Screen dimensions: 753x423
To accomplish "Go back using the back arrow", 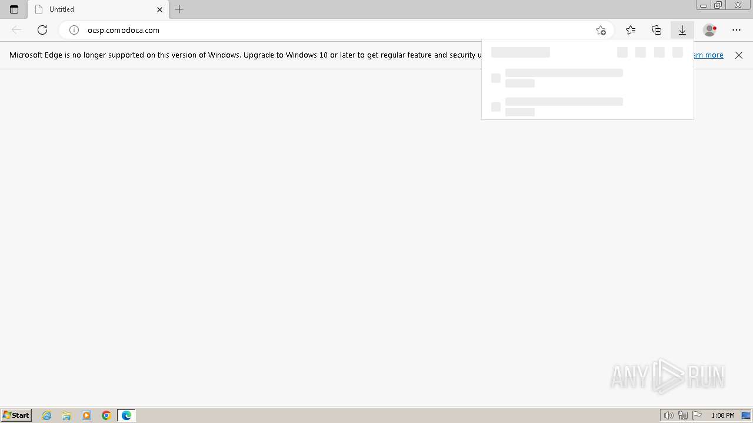I will point(16,30).
